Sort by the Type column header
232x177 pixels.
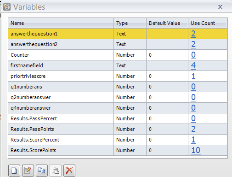point(130,23)
